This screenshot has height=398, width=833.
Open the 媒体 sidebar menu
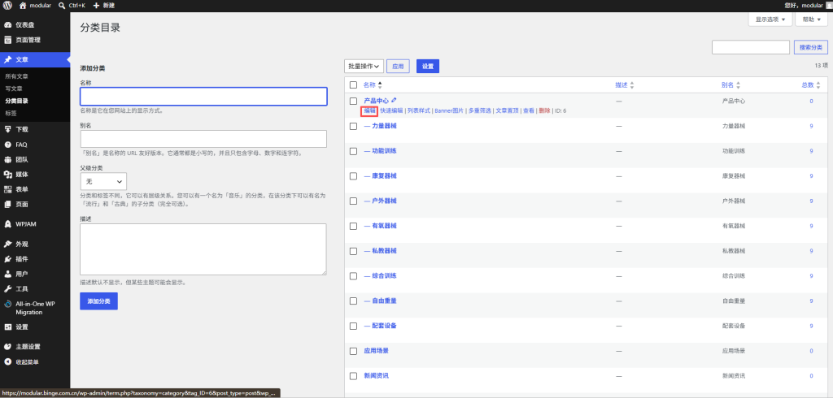35,174
